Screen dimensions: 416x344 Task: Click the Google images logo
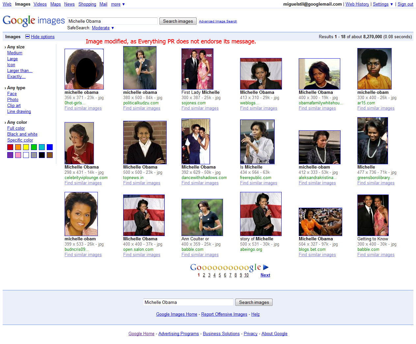34,21
